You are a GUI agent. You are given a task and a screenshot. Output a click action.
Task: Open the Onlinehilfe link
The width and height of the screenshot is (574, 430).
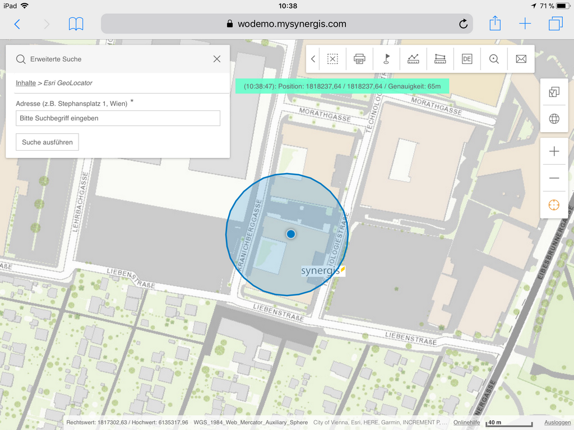[468, 423]
